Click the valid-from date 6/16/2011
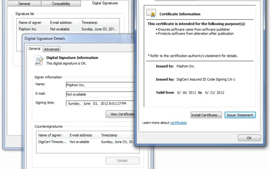 pos(187,92)
